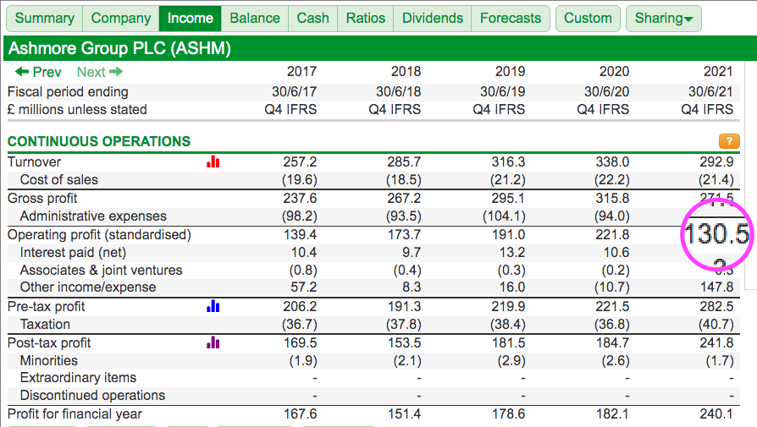Click the CONTINUOUS OPERATIONS heading
Image resolution: width=757 pixels, height=427 pixels.
(x=99, y=141)
